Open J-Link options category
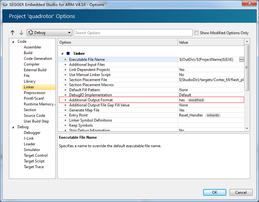Screen dimensions: 259x202 pos(29,138)
